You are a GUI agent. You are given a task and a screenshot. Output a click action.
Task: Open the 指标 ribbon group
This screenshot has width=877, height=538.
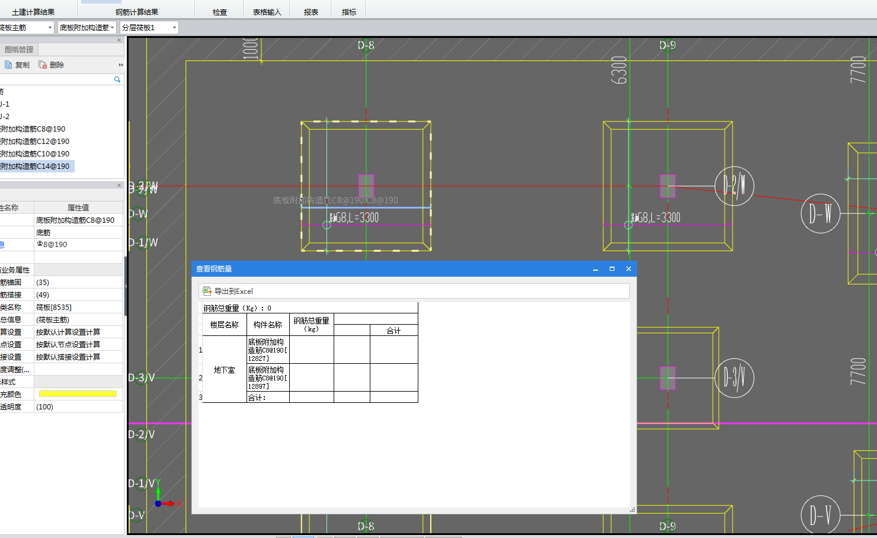click(349, 12)
